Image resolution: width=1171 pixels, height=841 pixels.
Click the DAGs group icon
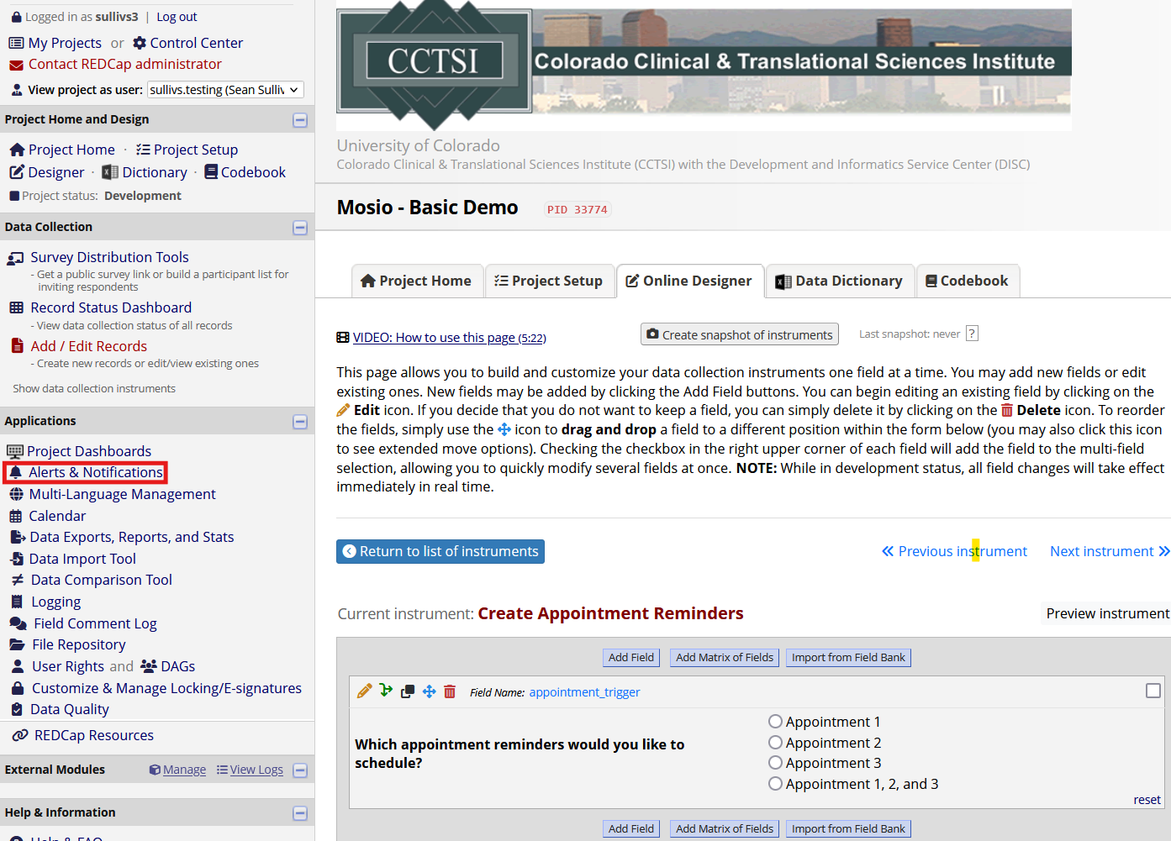pos(149,666)
